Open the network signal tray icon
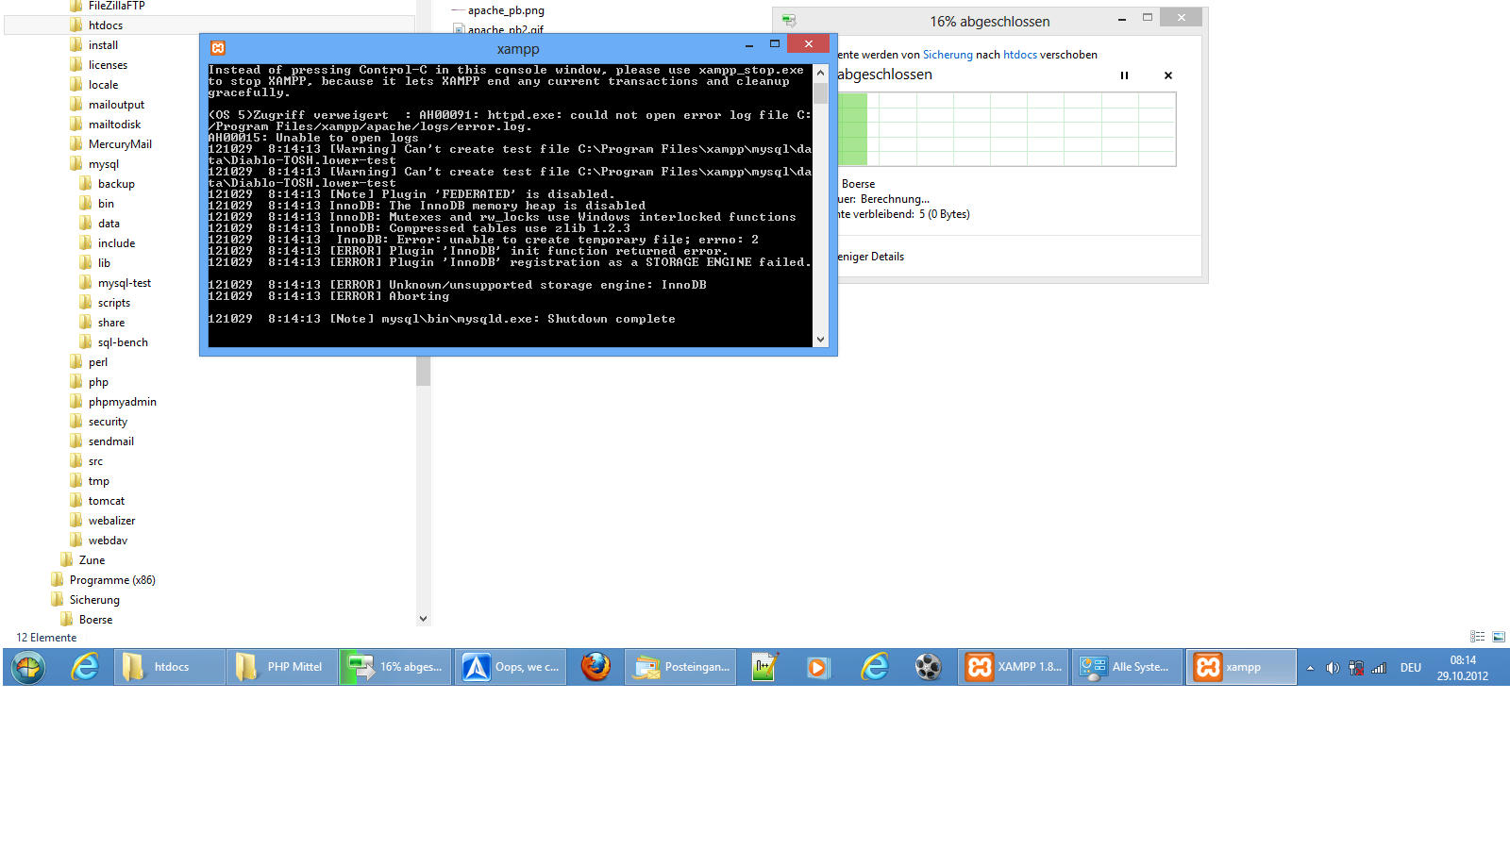 click(1379, 668)
